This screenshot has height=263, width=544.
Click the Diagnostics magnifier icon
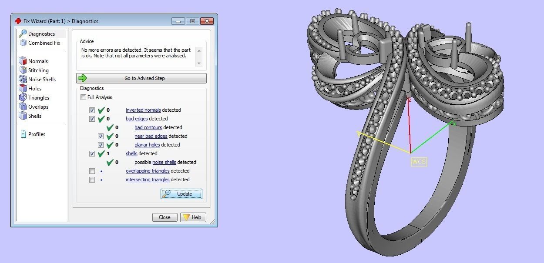[23, 33]
